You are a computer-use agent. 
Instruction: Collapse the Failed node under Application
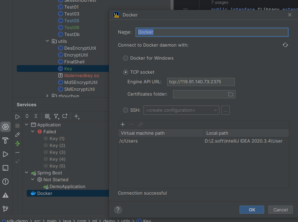click(33, 132)
